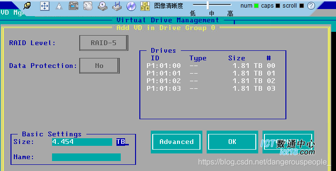Set image clarity to 高 (high)
Screen dimensions: 336x171
[231, 14]
